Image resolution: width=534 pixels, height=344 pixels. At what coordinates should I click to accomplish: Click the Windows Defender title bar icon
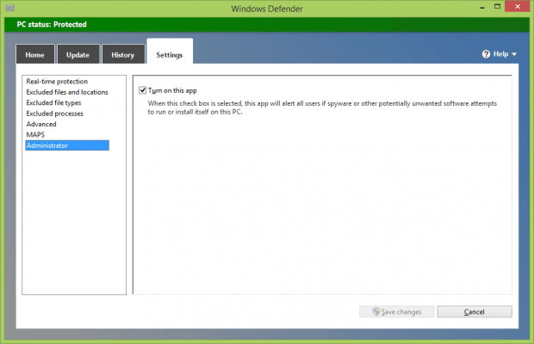[9, 8]
